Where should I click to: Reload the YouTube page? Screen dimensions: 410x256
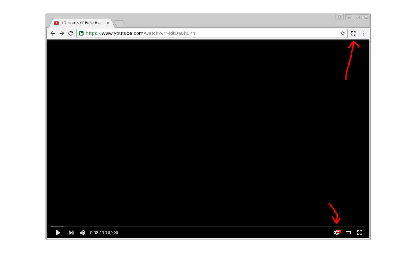coord(70,34)
